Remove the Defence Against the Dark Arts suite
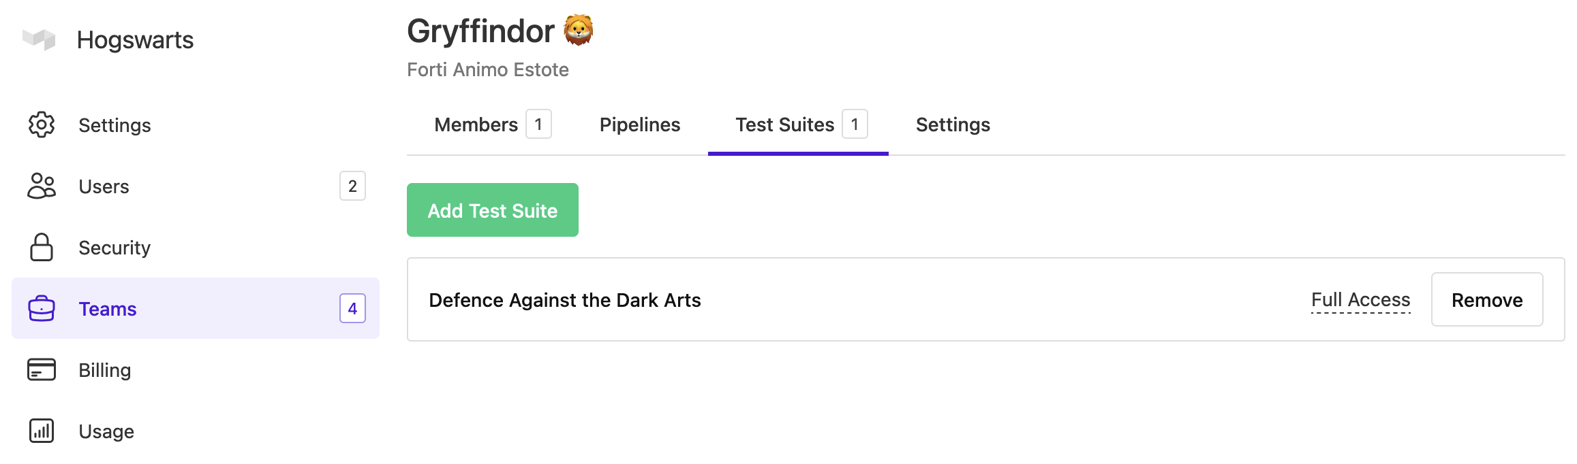 coord(1487,299)
